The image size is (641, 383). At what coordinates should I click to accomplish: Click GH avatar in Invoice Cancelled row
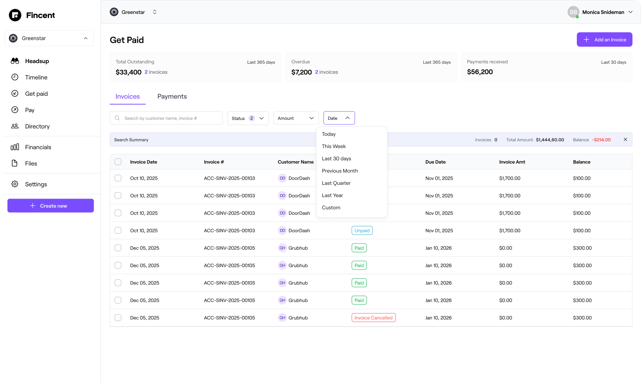[282, 318]
